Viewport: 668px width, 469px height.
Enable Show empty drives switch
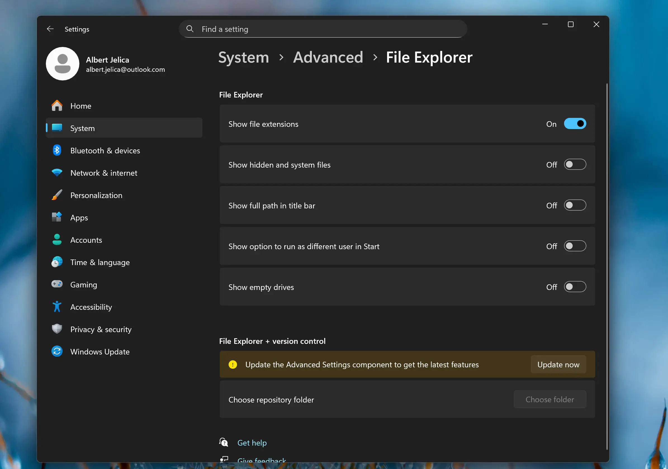575,287
